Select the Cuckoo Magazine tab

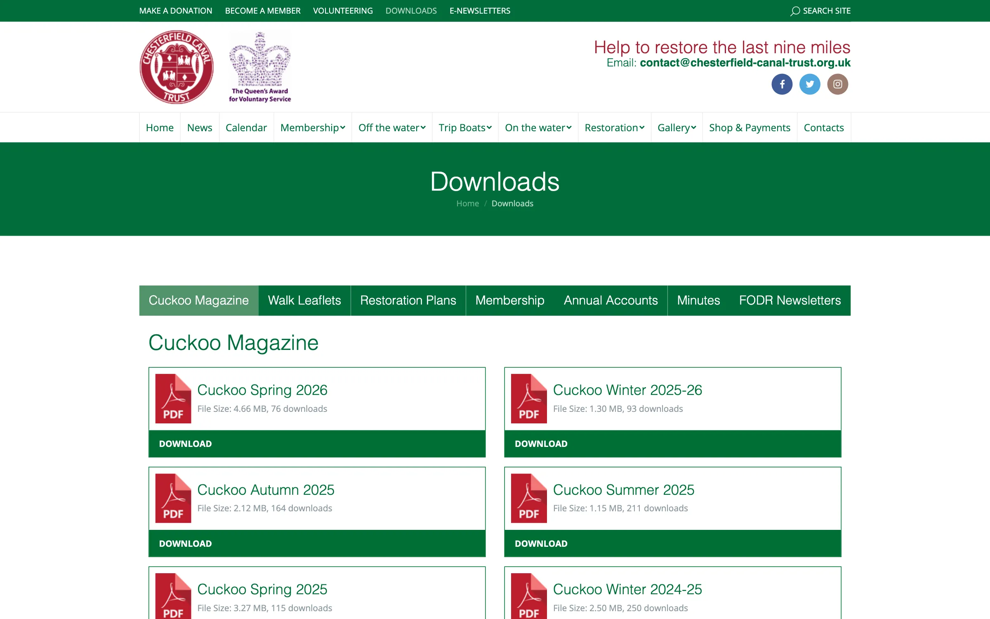coord(199,300)
